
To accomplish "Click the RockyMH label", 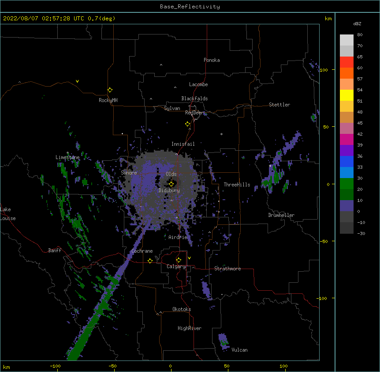I will [x=108, y=100].
